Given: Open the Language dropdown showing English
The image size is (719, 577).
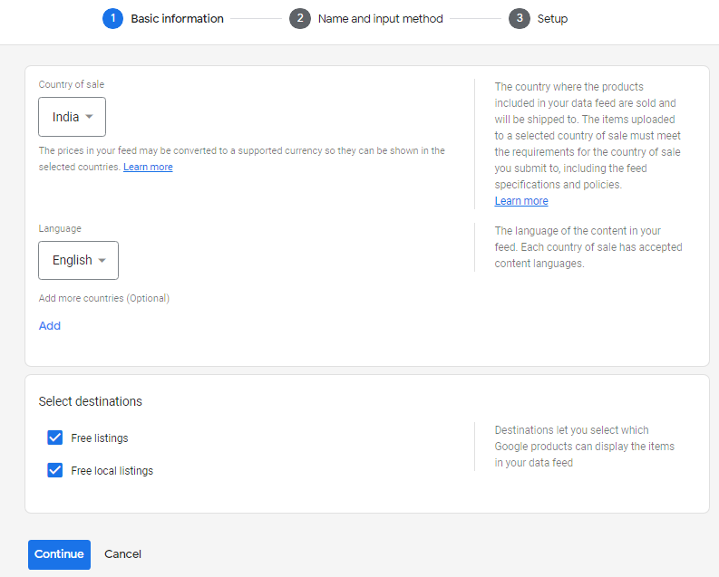Looking at the screenshot, I should [78, 261].
